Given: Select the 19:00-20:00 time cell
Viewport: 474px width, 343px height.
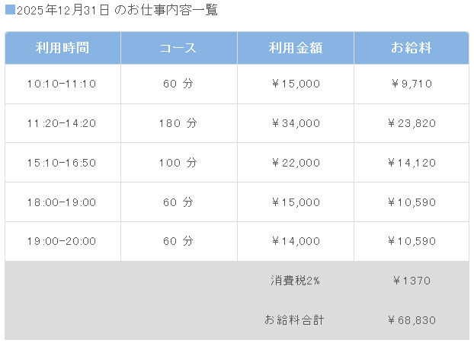Looking at the screenshot, I should [62, 242].
